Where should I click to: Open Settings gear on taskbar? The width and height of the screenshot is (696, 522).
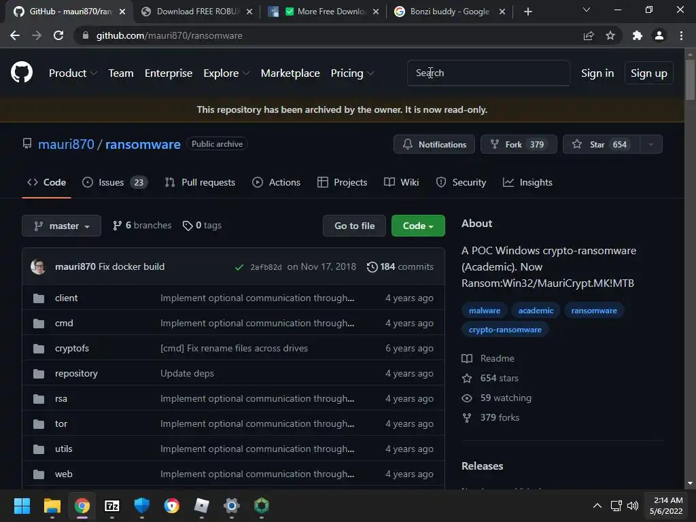pos(232,506)
